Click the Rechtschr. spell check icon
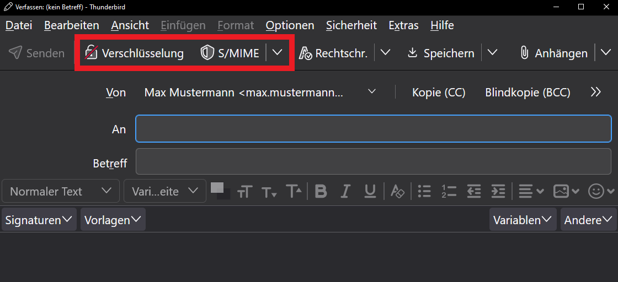The width and height of the screenshot is (618, 282). click(306, 53)
